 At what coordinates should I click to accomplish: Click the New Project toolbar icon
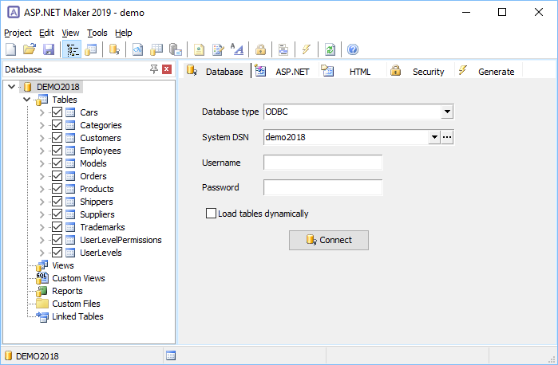tap(11, 49)
